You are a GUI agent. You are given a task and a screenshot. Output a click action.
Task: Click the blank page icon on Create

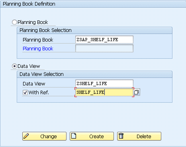pos(74,136)
